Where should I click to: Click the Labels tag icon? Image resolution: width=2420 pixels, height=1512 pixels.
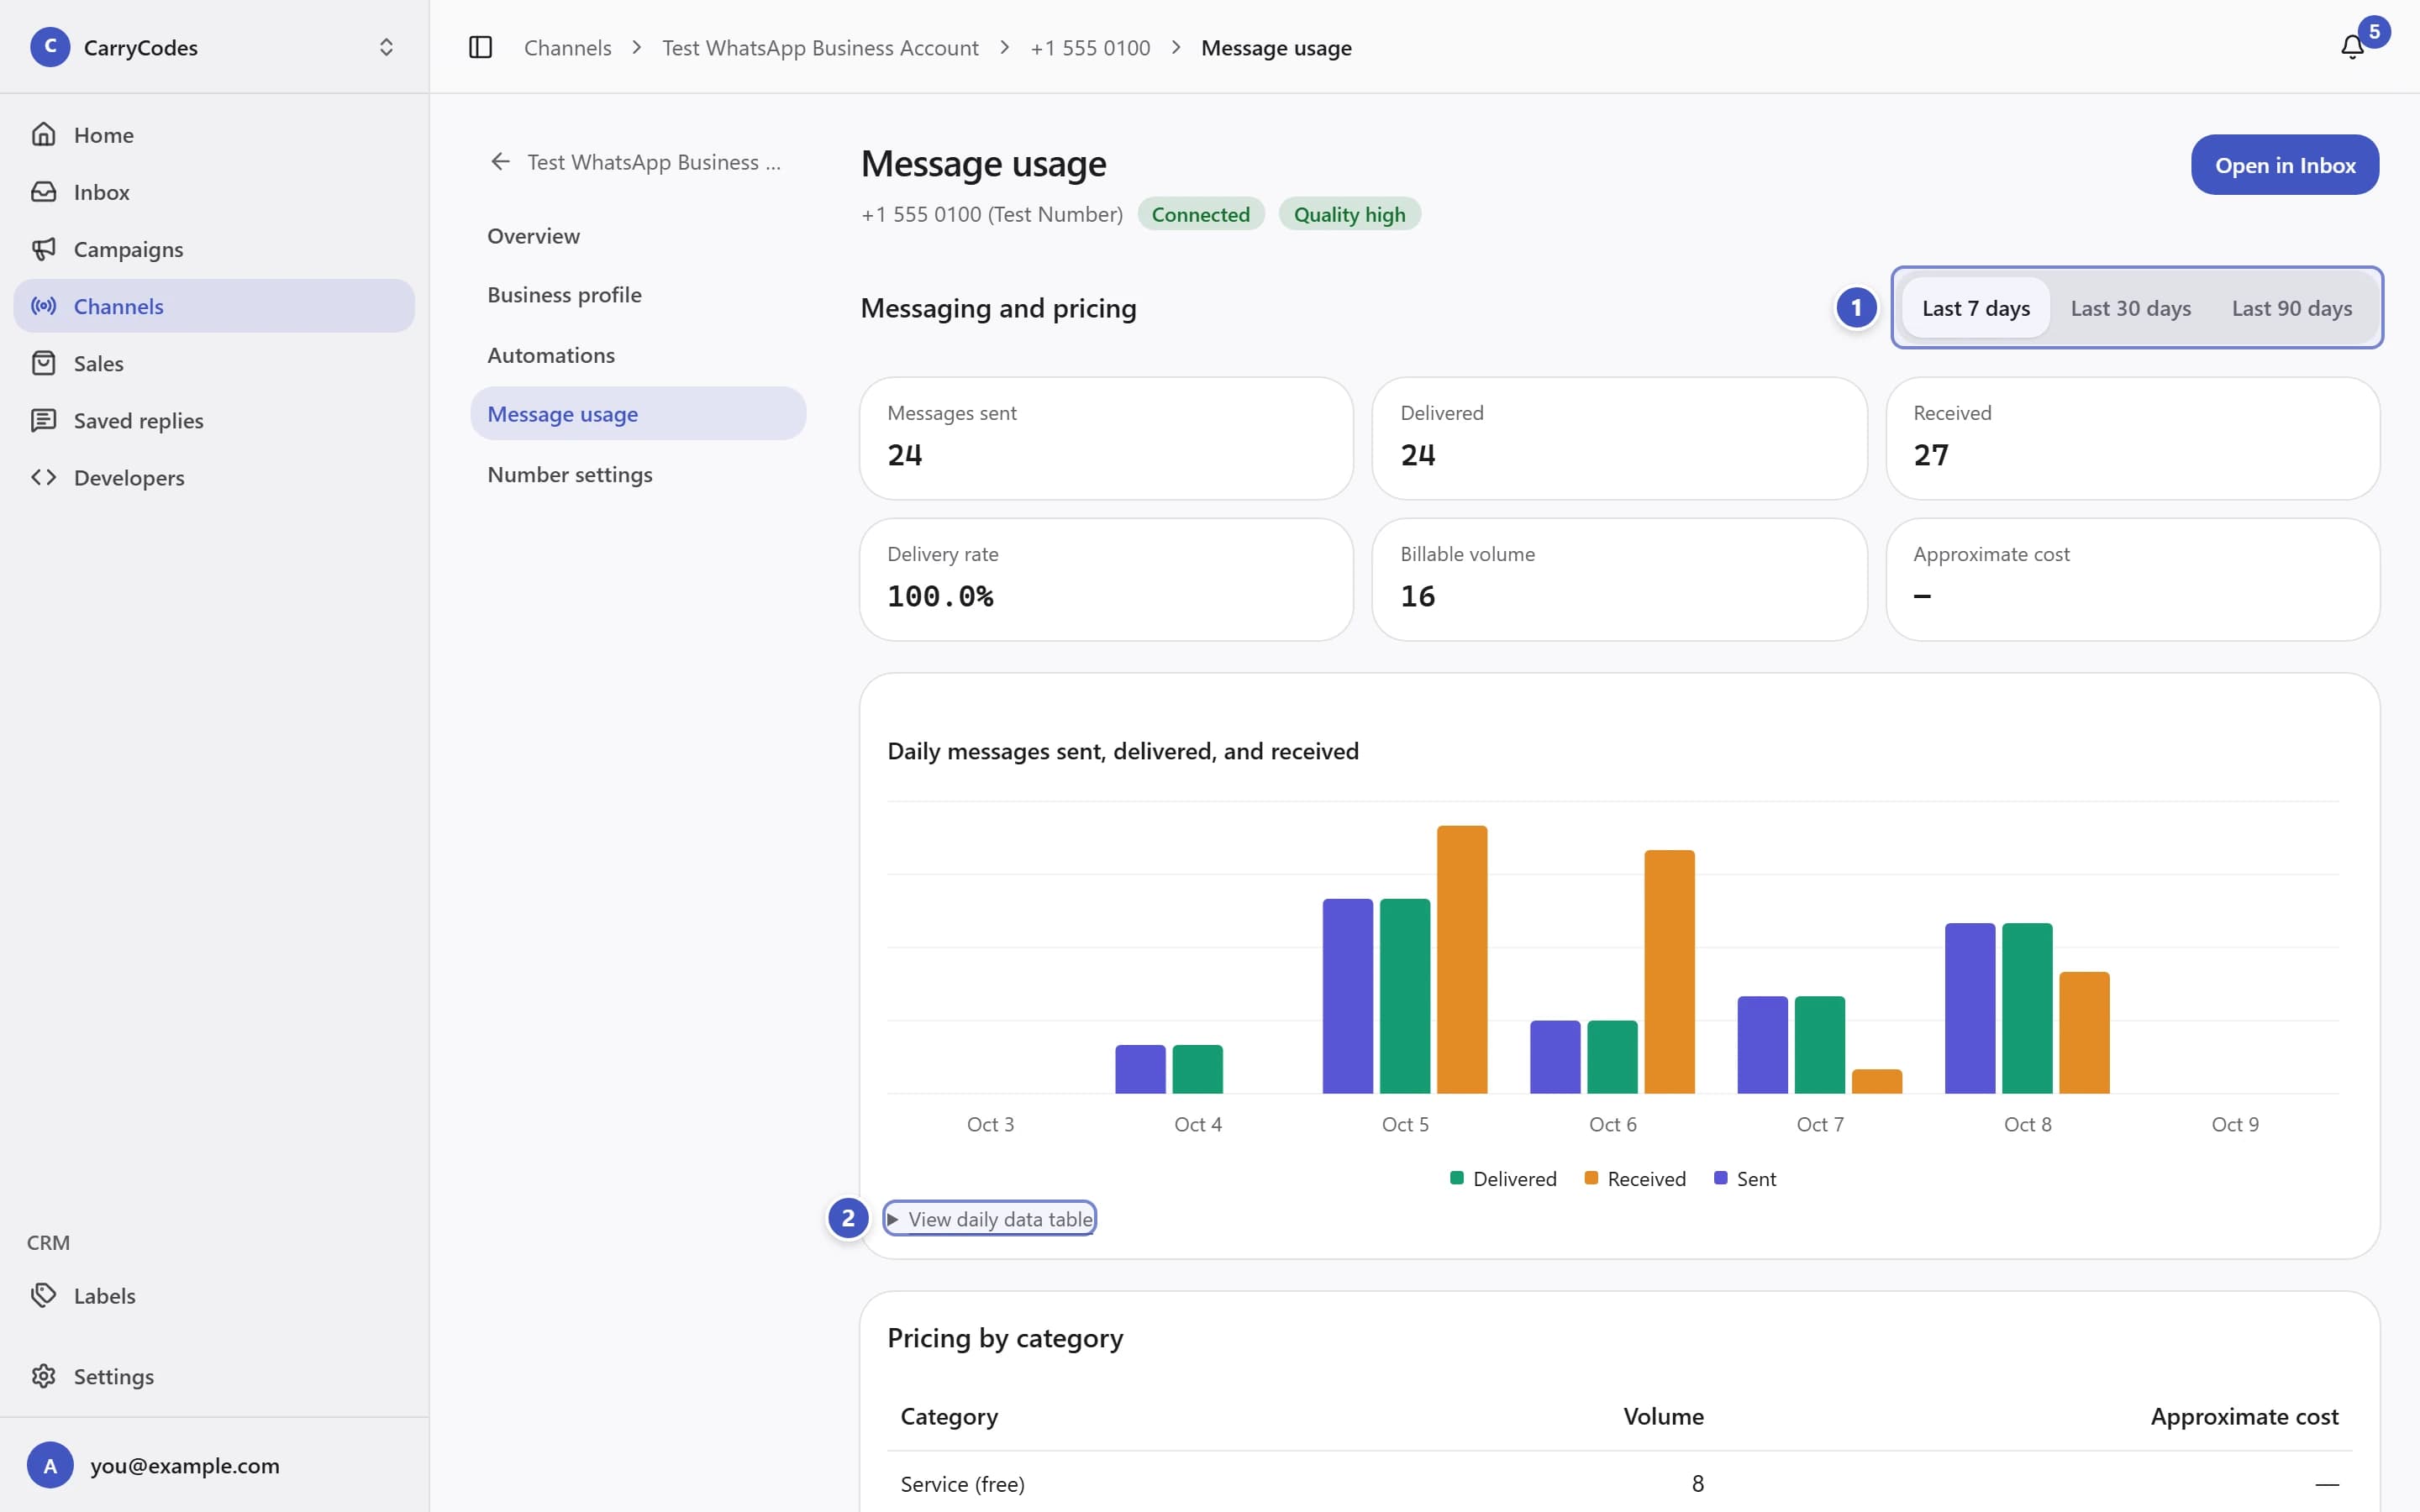(x=43, y=1295)
